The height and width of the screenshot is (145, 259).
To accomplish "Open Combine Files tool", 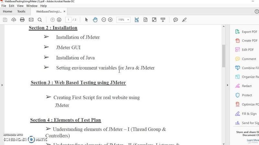I will (247, 68).
